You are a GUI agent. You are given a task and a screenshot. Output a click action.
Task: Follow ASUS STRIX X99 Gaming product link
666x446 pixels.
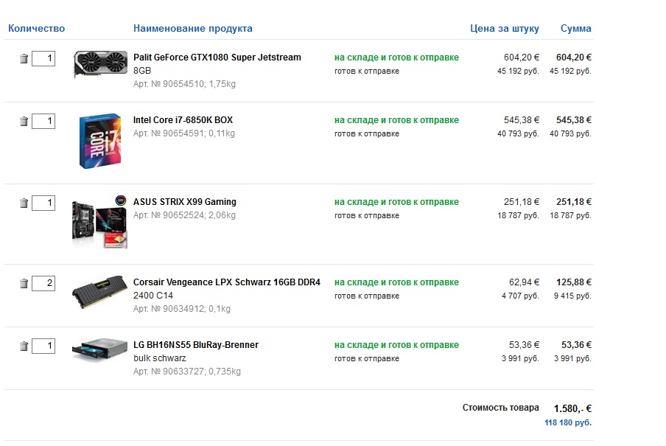[185, 202]
